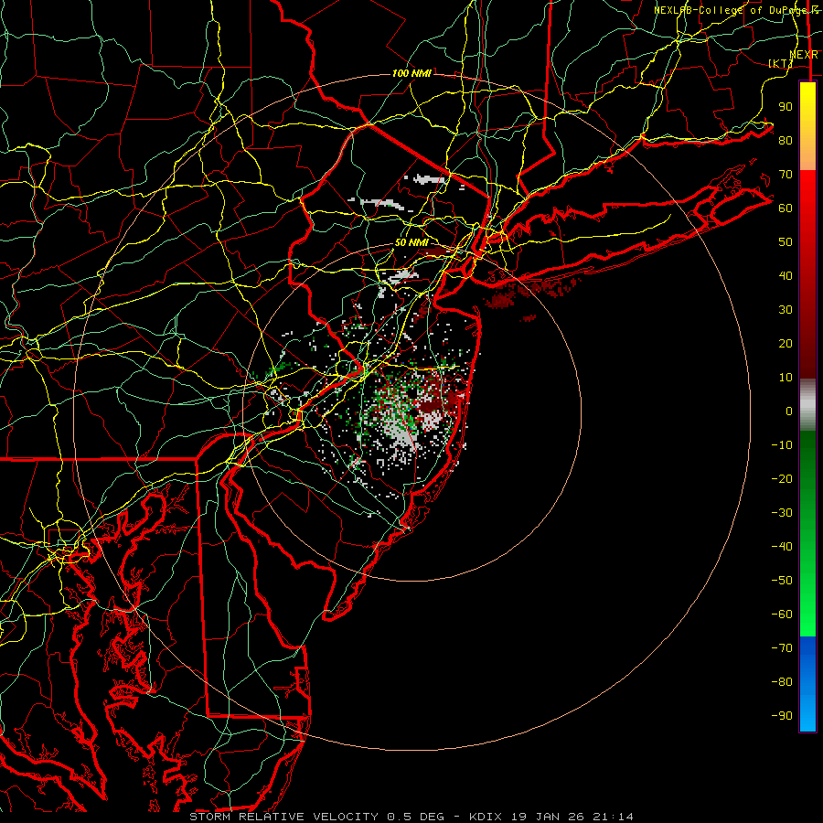Pick the gray zero-velocity segment of color bar
The height and width of the screenshot is (823, 823).
(807, 405)
